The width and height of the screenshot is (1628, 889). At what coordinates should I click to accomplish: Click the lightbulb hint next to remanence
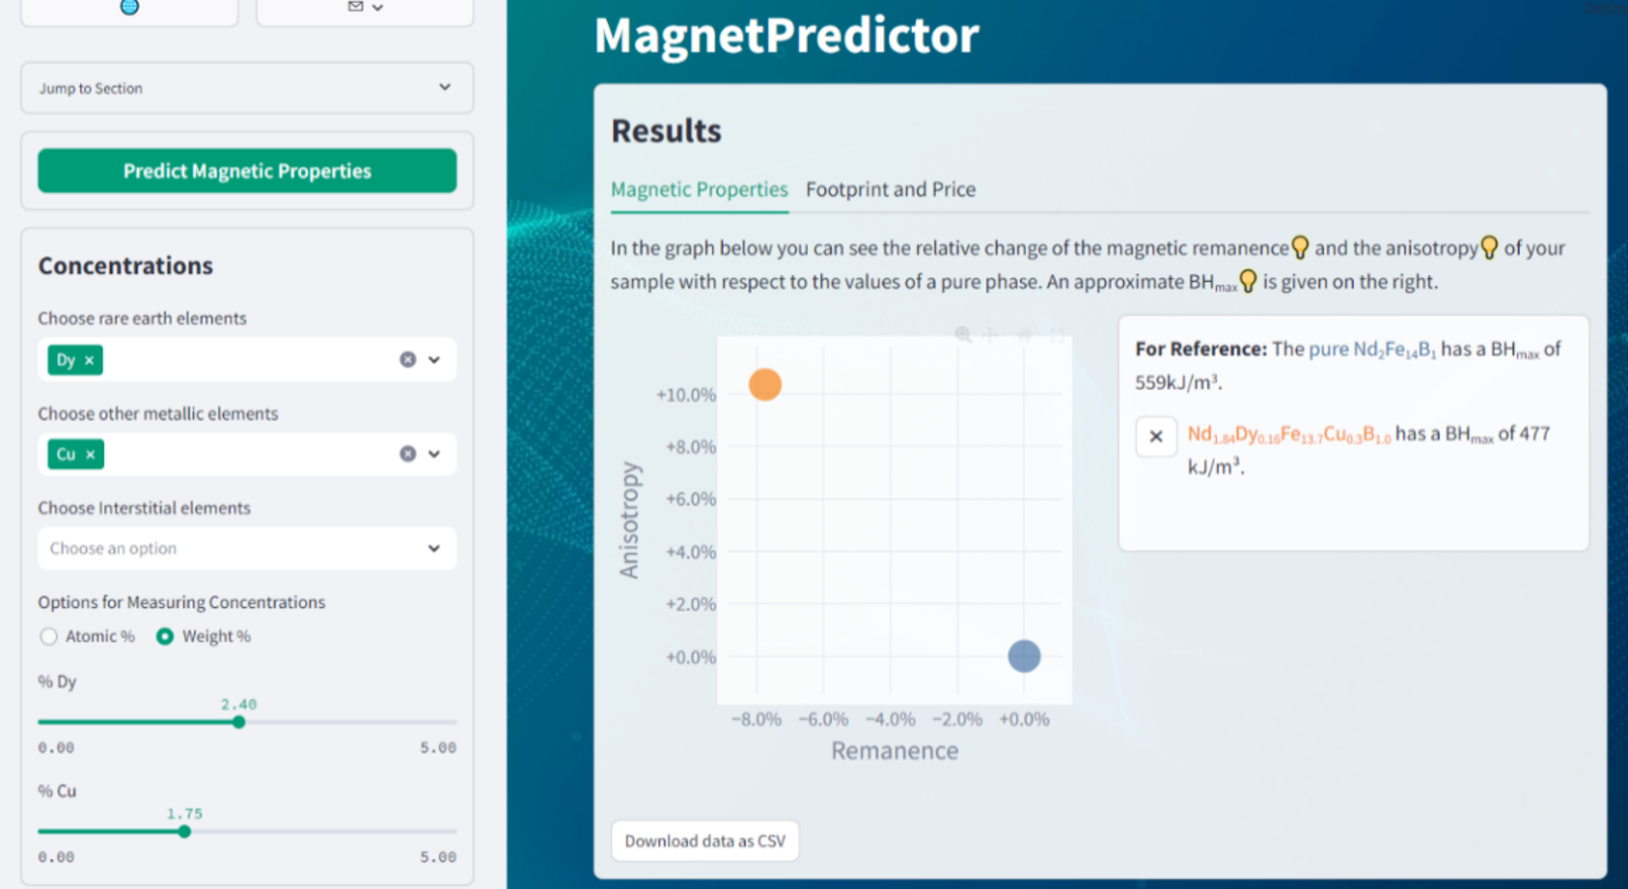point(1300,247)
